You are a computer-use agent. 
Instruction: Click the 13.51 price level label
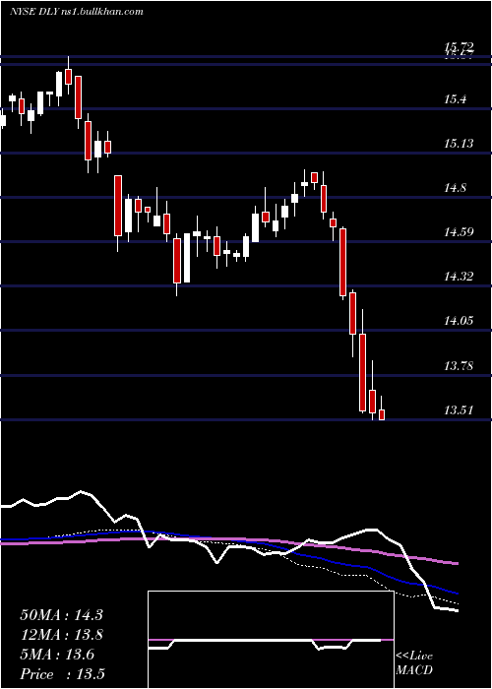click(x=459, y=410)
